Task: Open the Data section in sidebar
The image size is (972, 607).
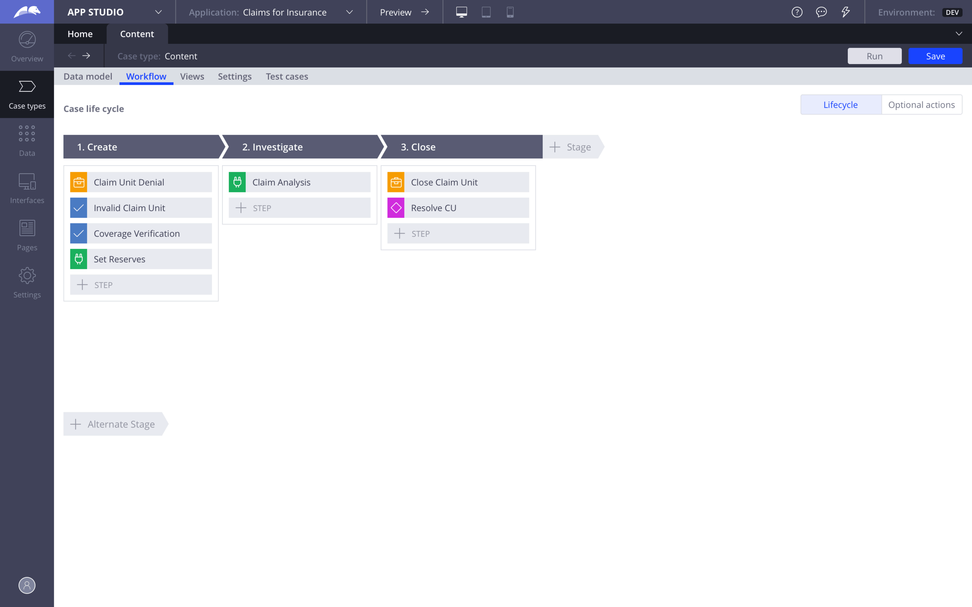Action: (27, 141)
